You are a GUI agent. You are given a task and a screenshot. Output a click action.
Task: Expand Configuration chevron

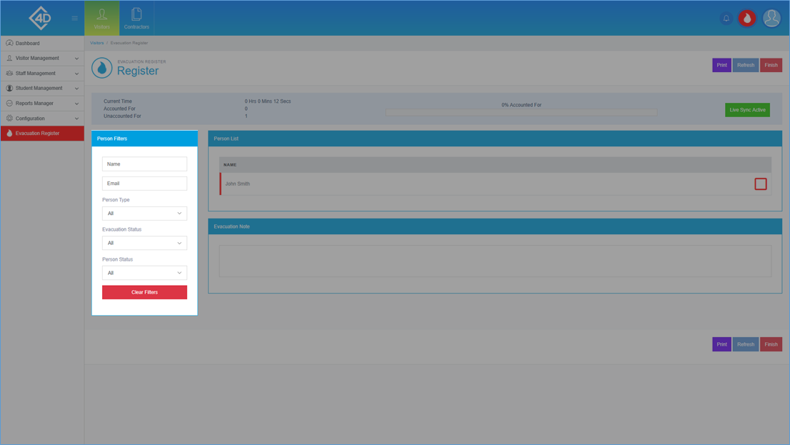coord(76,119)
